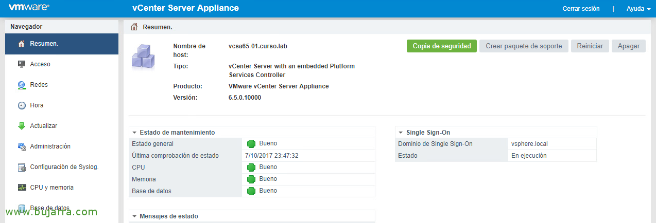Image resolution: width=656 pixels, height=223 pixels.
Task: Click the home icon in Resumen header
Action: point(134,27)
